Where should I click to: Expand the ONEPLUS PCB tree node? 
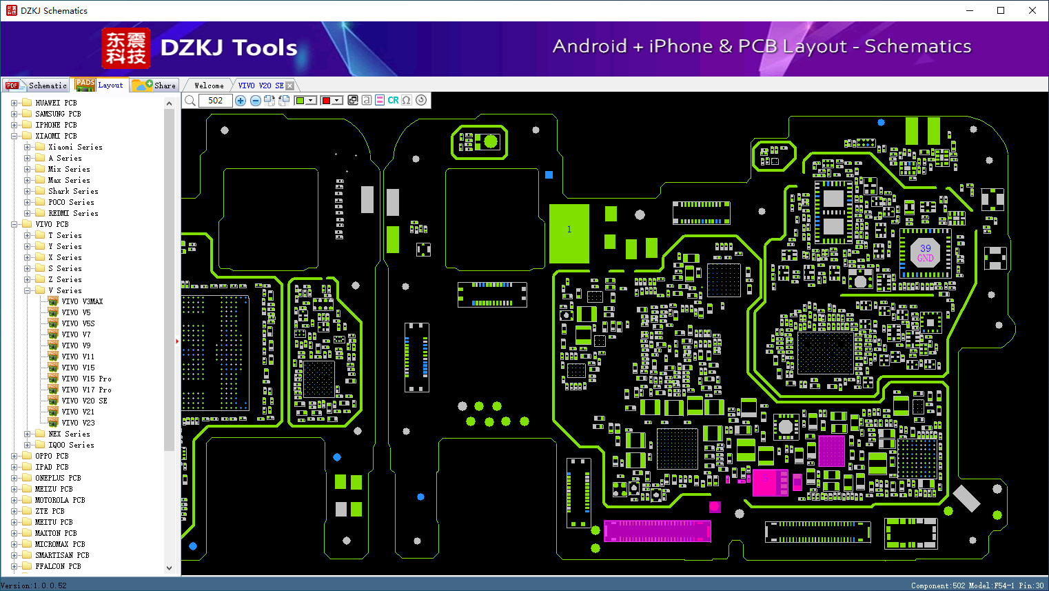point(14,478)
